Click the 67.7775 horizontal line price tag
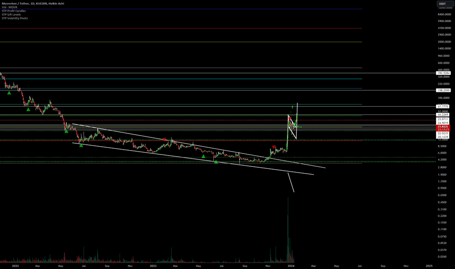 click(x=443, y=107)
